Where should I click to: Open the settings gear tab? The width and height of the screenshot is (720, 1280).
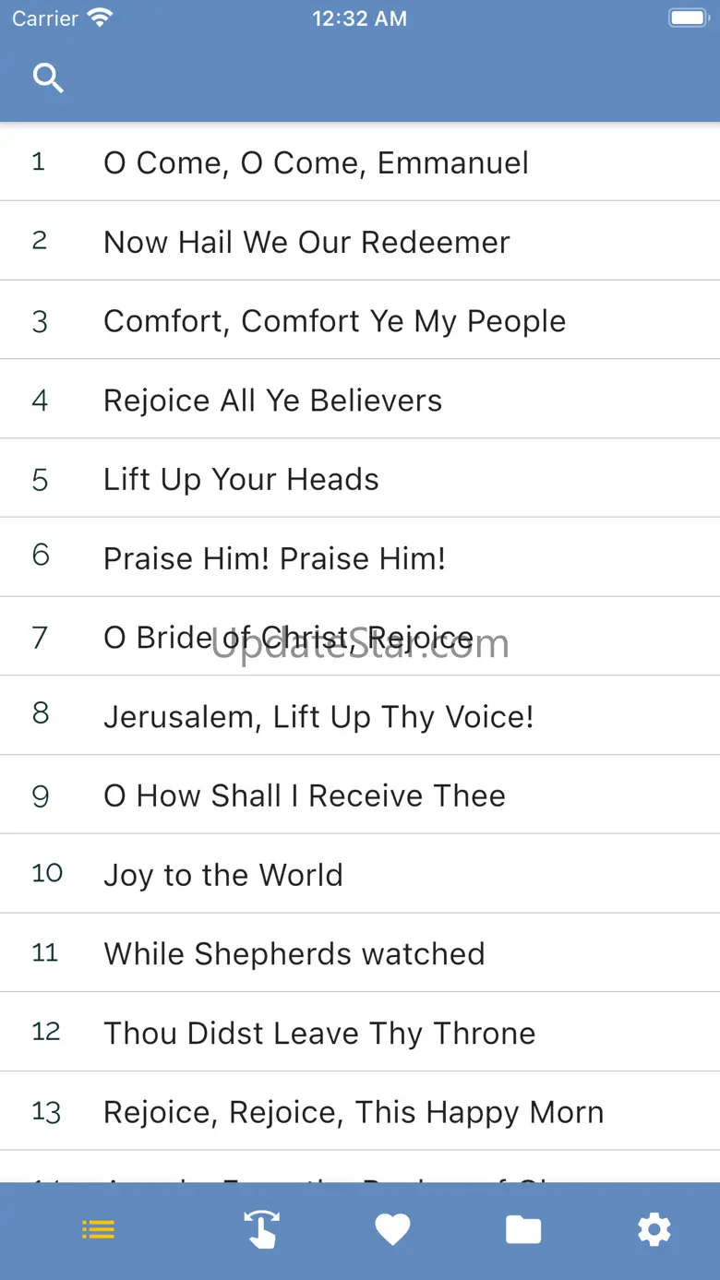coord(654,1229)
